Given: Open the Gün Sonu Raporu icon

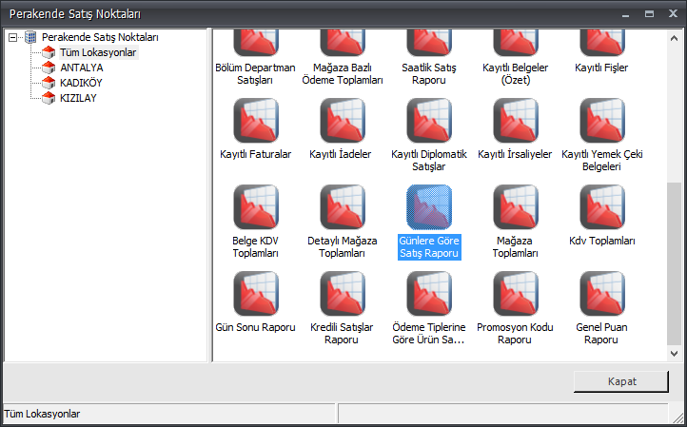Looking at the screenshot, I should click(254, 294).
